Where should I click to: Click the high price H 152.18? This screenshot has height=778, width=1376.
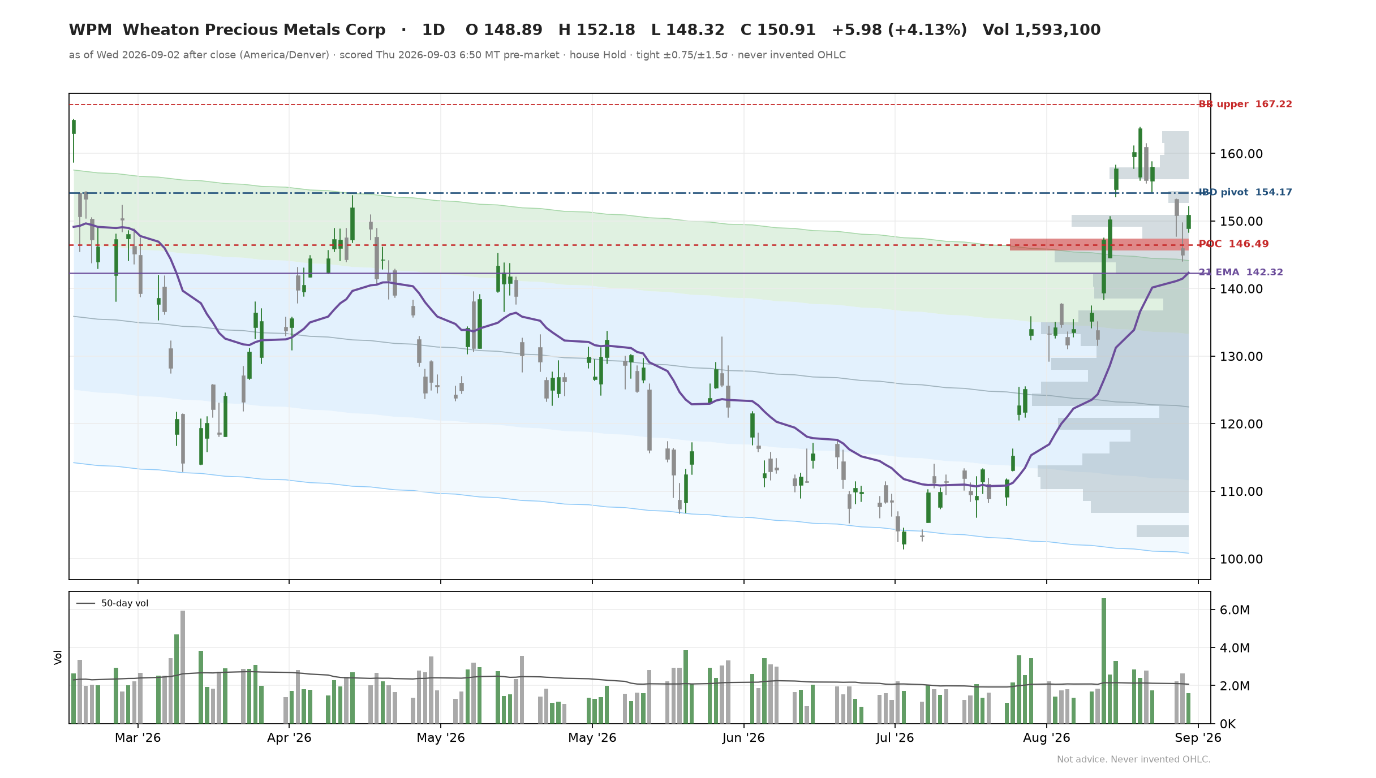596,30
